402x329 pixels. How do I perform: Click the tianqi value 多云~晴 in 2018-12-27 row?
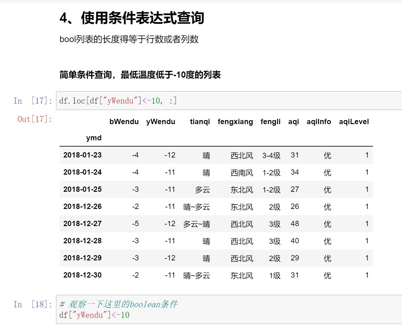click(196, 224)
